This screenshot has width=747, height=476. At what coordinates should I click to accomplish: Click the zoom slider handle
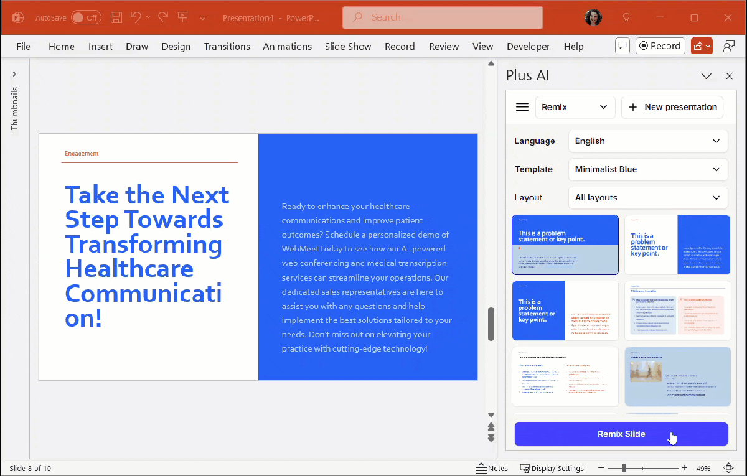(x=624, y=468)
